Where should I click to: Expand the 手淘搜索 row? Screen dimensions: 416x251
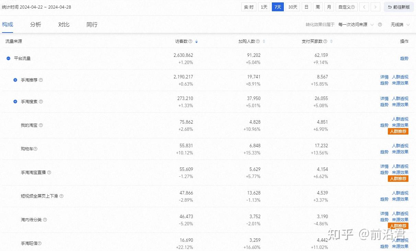(15, 102)
